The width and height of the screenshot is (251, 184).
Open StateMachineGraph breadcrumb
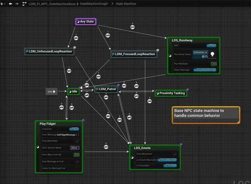tap(94, 4)
